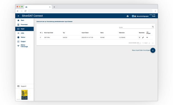Click the search magnifier icon
The height and width of the screenshot is (105, 173).
pyautogui.click(x=153, y=27)
